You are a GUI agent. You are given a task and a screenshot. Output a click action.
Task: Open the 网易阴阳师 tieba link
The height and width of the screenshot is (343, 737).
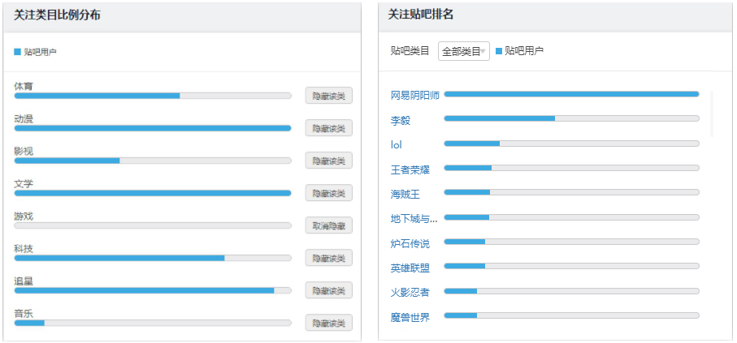click(x=415, y=96)
